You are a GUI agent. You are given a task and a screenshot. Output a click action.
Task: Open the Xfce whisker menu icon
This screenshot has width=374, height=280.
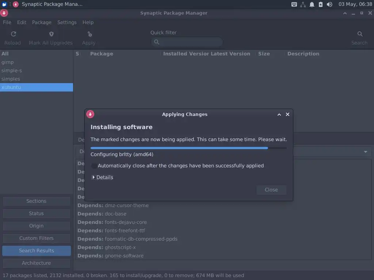tap(4, 4)
